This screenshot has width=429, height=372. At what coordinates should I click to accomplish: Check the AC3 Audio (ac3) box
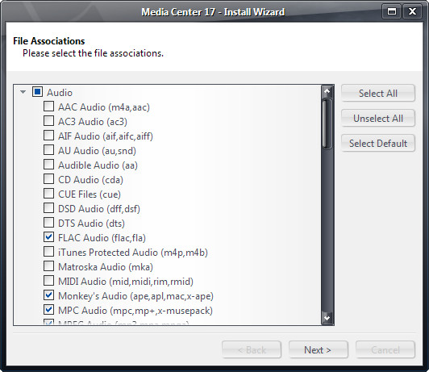coord(48,121)
